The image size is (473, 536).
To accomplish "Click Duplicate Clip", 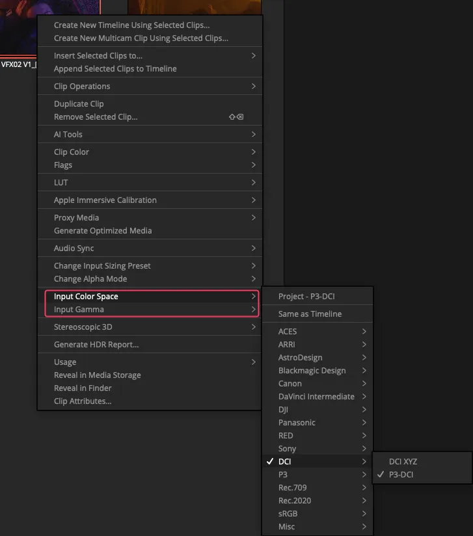I will pos(79,104).
